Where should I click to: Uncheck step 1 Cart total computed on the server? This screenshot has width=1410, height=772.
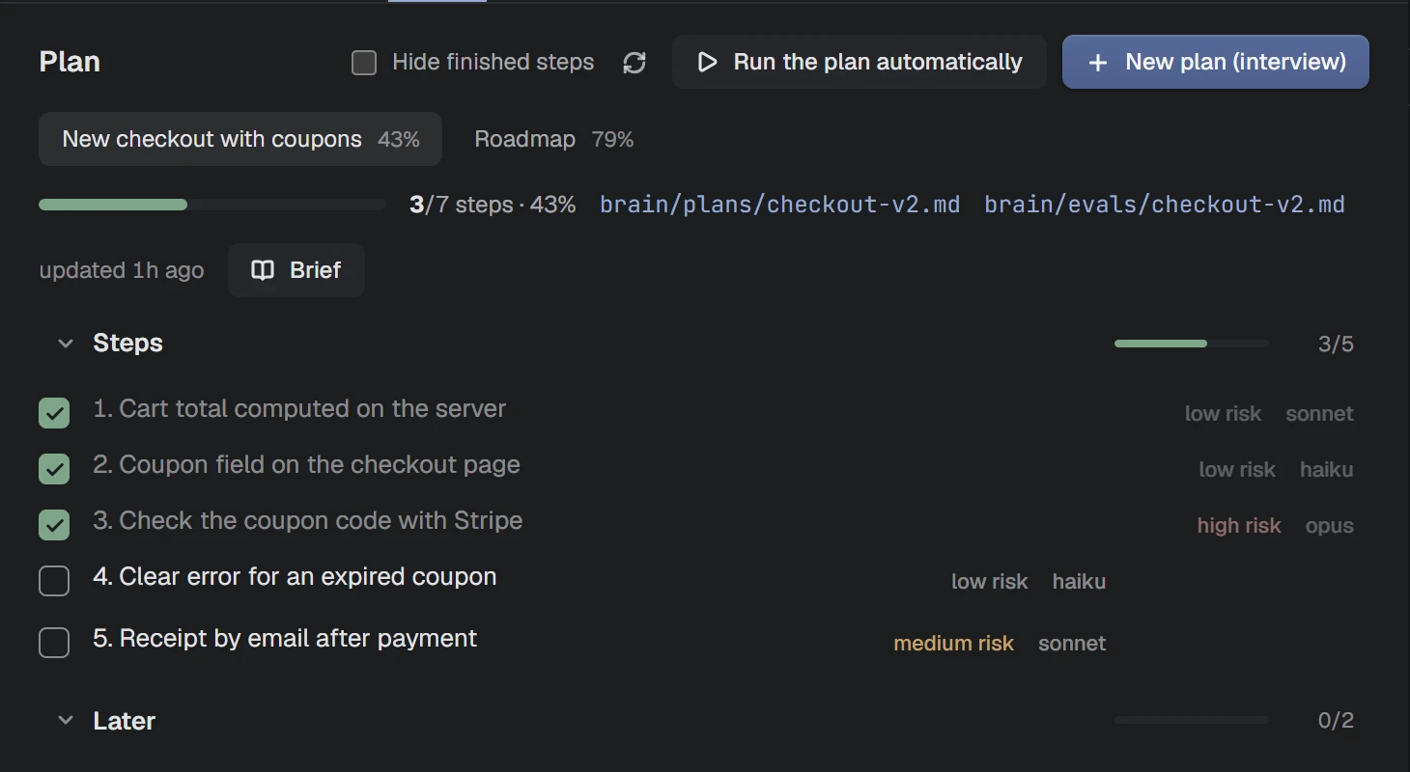[54, 413]
